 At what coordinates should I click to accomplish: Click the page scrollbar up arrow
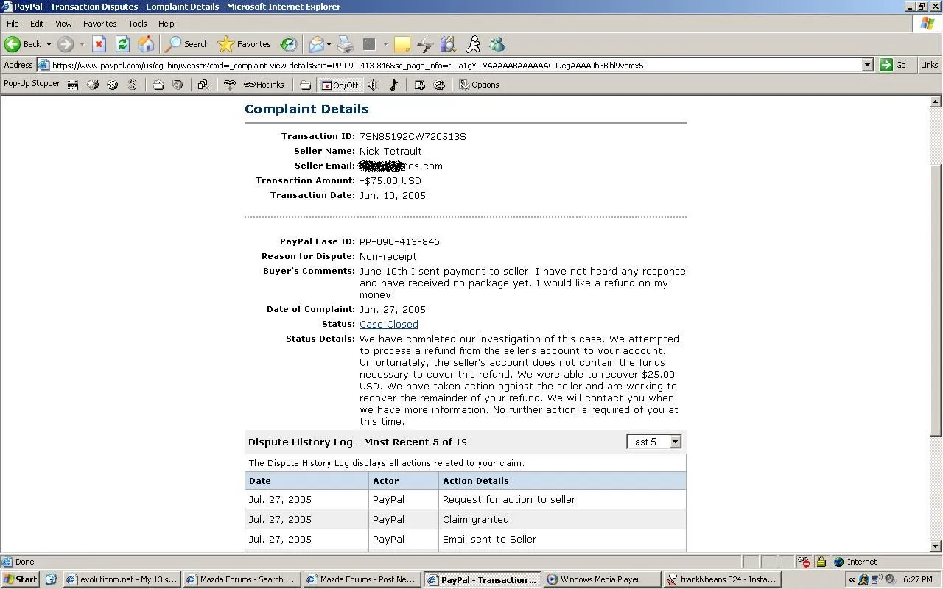[x=936, y=102]
